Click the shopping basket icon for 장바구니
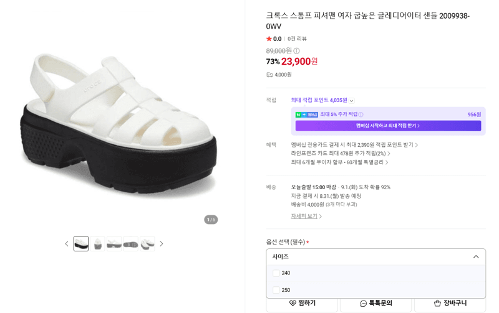The width and height of the screenshot is (499, 313). pyautogui.click(x=438, y=303)
